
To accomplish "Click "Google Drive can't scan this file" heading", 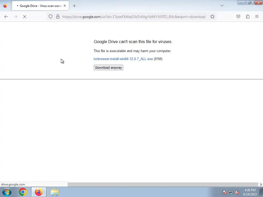I will point(133,42).
